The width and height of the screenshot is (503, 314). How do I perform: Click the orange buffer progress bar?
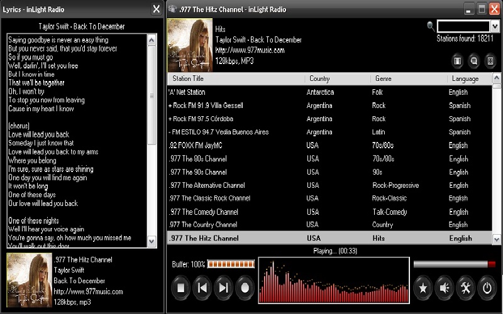[x=231, y=264]
